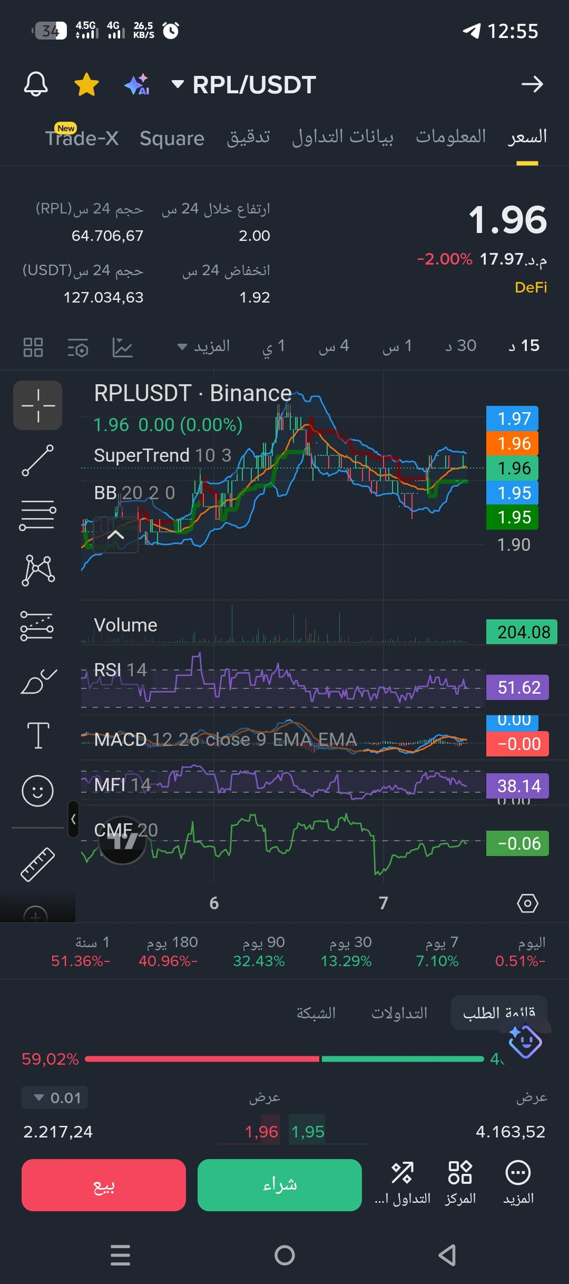Viewport: 569px width, 1284px height.
Task: Open price alert bell icon
Action: [x=36, y=84]
